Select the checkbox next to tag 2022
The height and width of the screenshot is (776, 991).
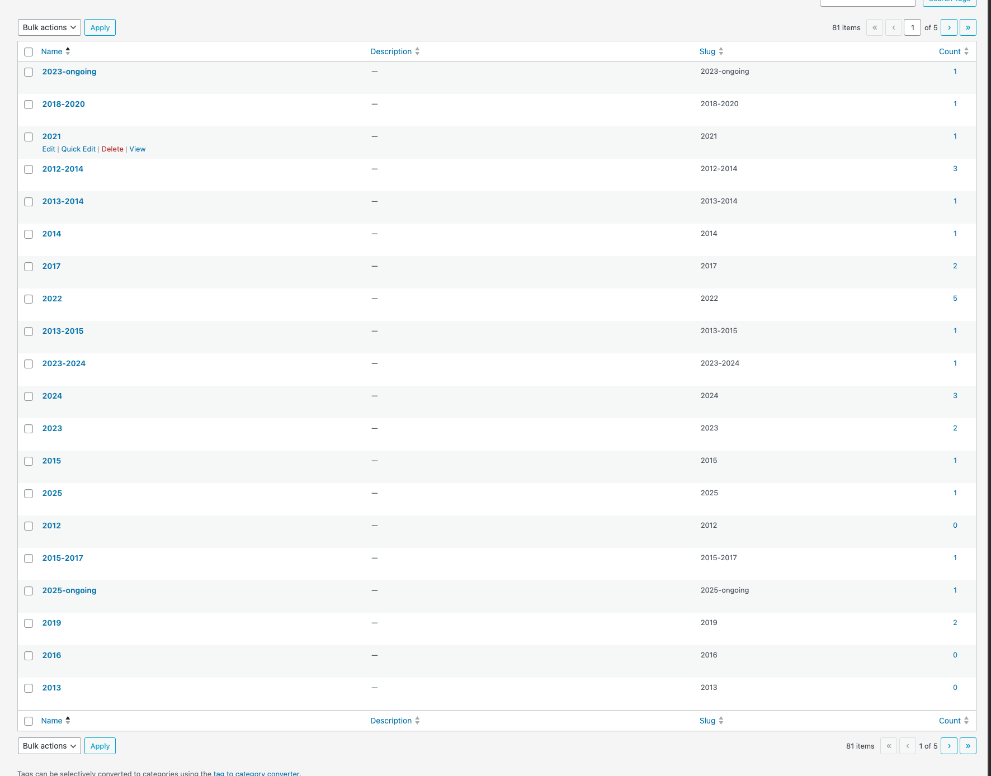[29, 299]
